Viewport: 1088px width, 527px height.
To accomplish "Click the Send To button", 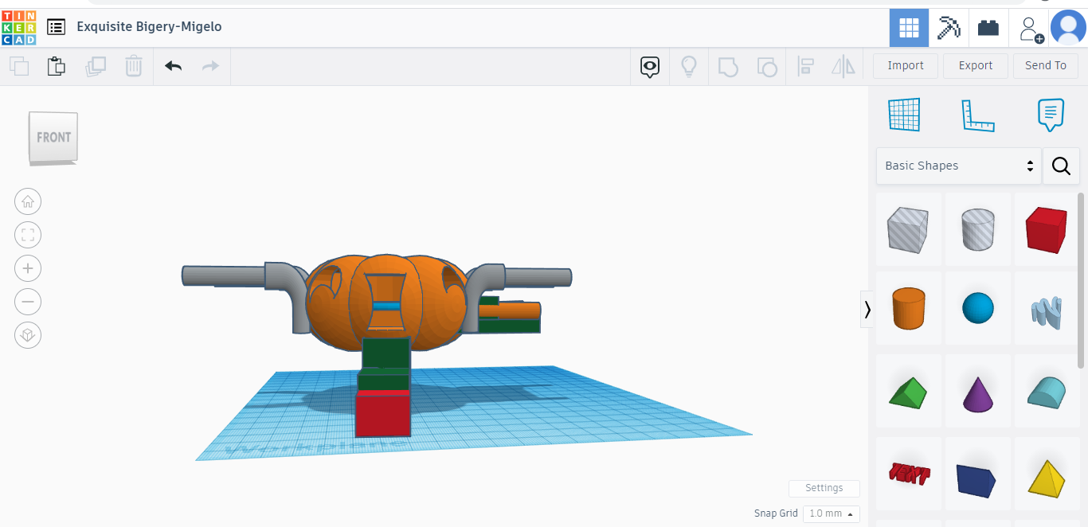I will click(1046, 65).
